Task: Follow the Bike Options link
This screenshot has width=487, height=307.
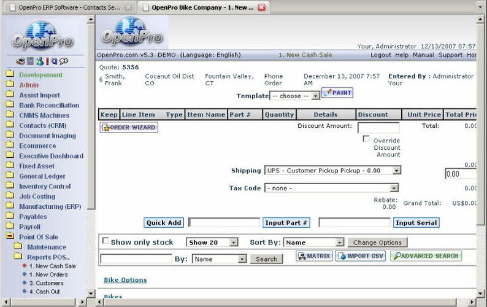Action: click(x=125, y=280)
